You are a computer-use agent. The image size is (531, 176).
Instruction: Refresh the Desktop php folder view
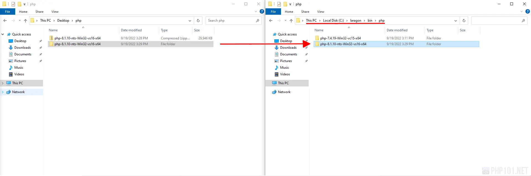(198, 21)
